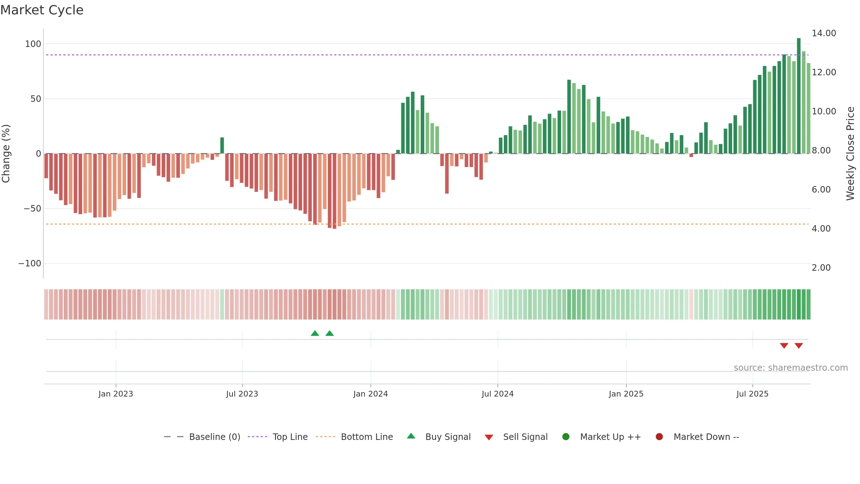Click the Jul 2025 axis label

point(752,394)
